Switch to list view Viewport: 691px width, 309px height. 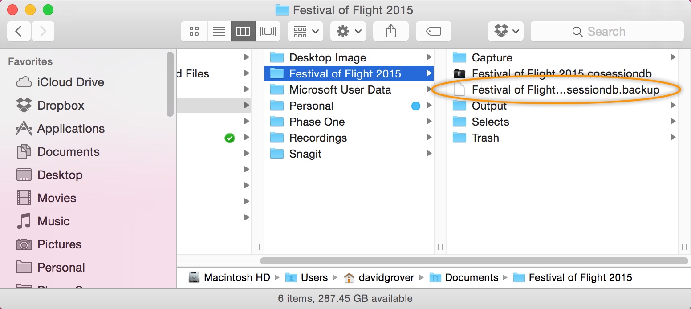point(219,31)
